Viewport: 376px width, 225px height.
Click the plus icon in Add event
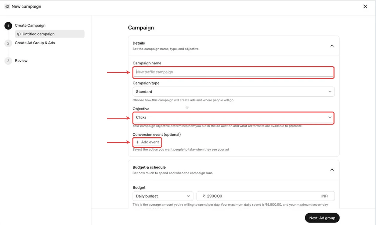coord(138,142)
